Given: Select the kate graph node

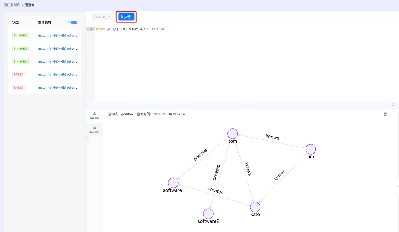Looking at the screenshot, I should click(x=255, y=207).
